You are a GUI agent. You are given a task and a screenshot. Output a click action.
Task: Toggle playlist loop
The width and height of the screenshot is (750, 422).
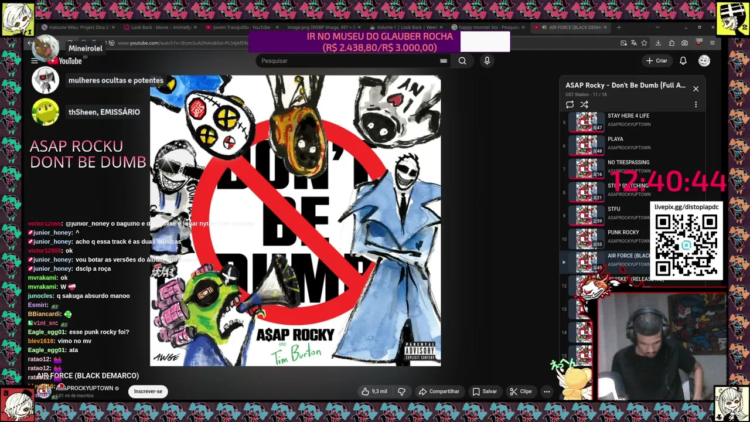pos(570,104)
